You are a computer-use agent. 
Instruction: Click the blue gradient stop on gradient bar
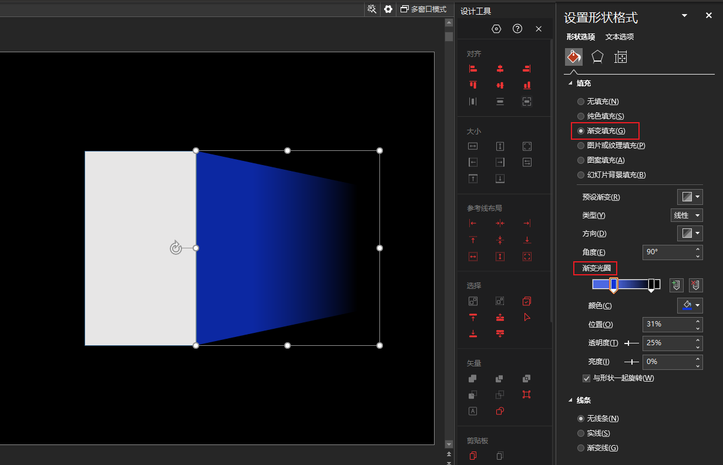[614, 285]
